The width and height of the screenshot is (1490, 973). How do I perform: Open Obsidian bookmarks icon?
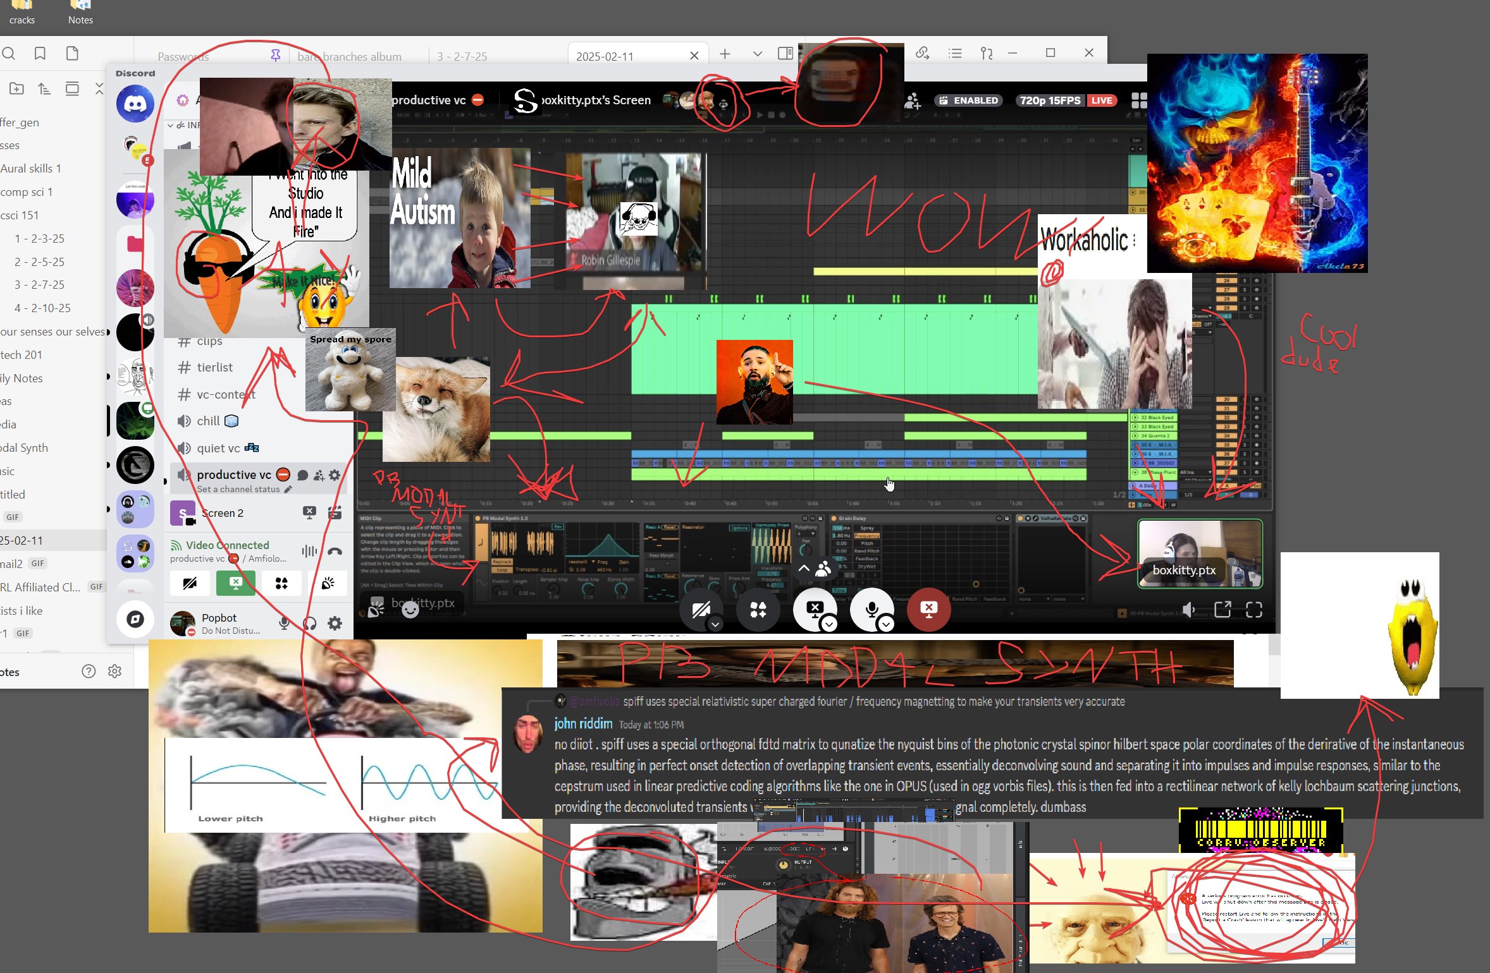coord(40,54)
